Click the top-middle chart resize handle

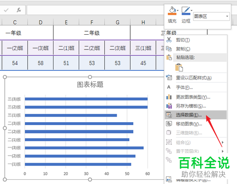coord(90,77)
